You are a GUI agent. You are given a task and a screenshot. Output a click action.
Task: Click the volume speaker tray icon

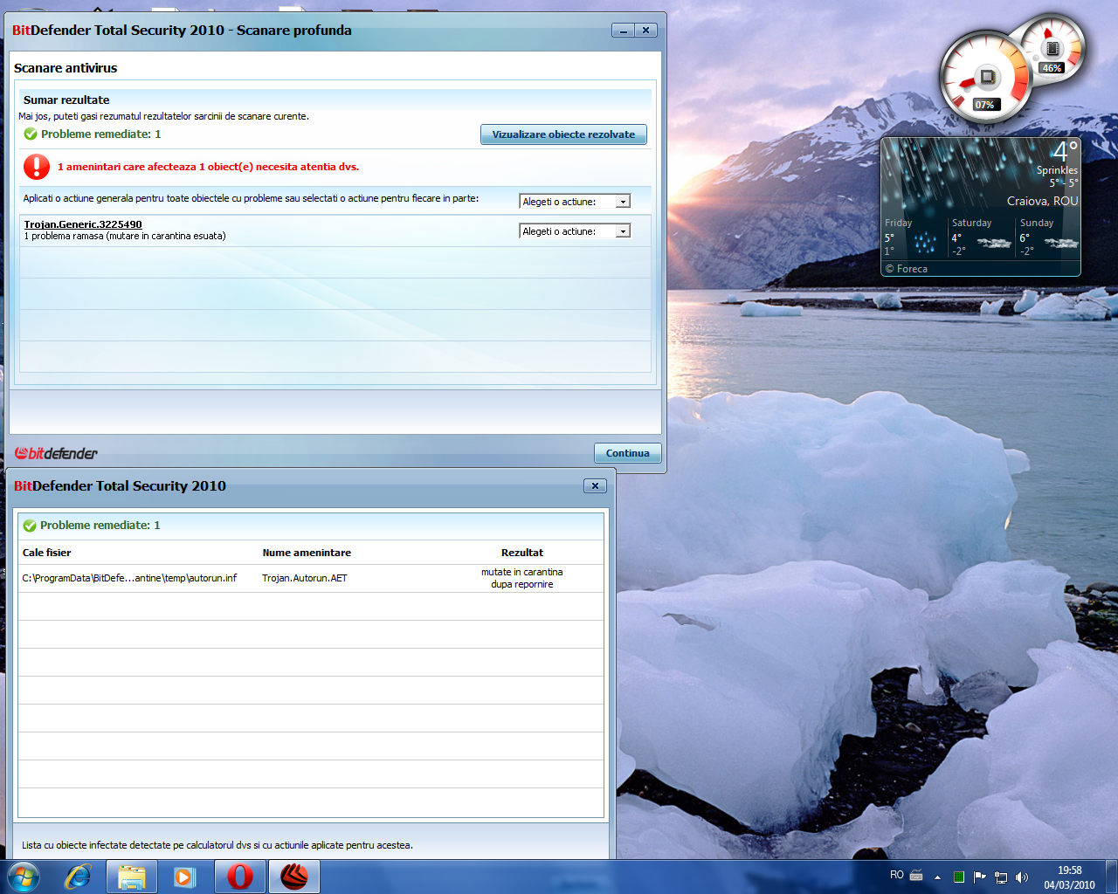tap(1022, 877)
